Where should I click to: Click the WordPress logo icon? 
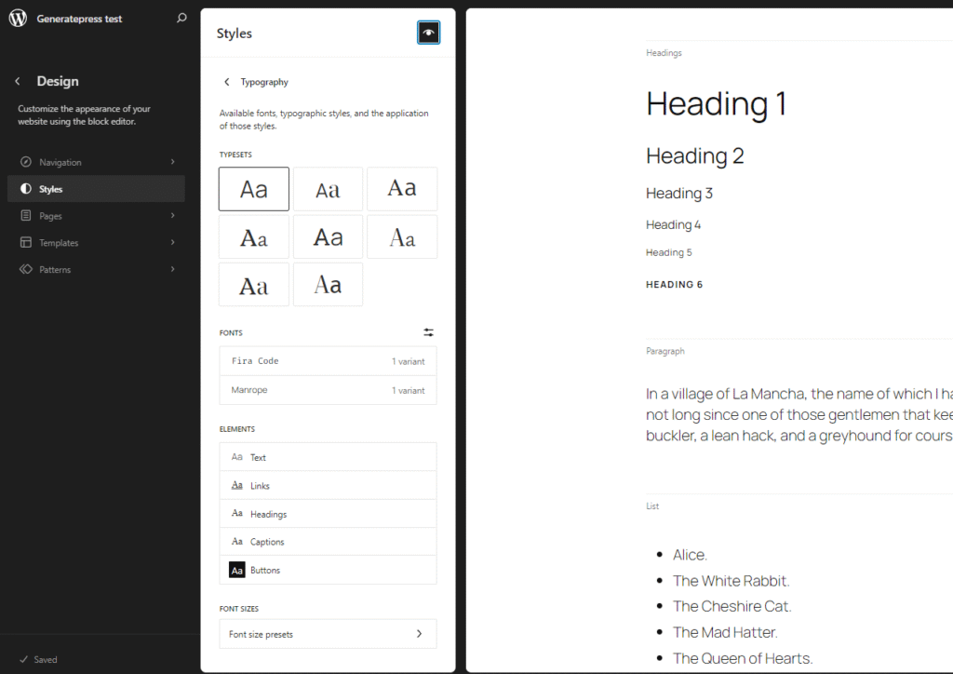[19, 19]
